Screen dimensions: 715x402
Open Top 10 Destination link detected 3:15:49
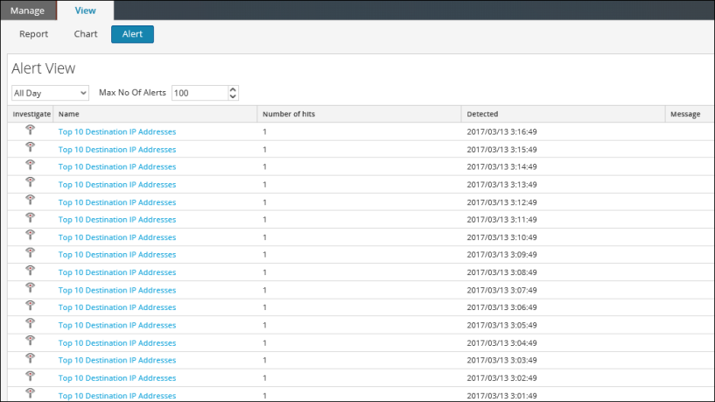click(x=116, y=150)
